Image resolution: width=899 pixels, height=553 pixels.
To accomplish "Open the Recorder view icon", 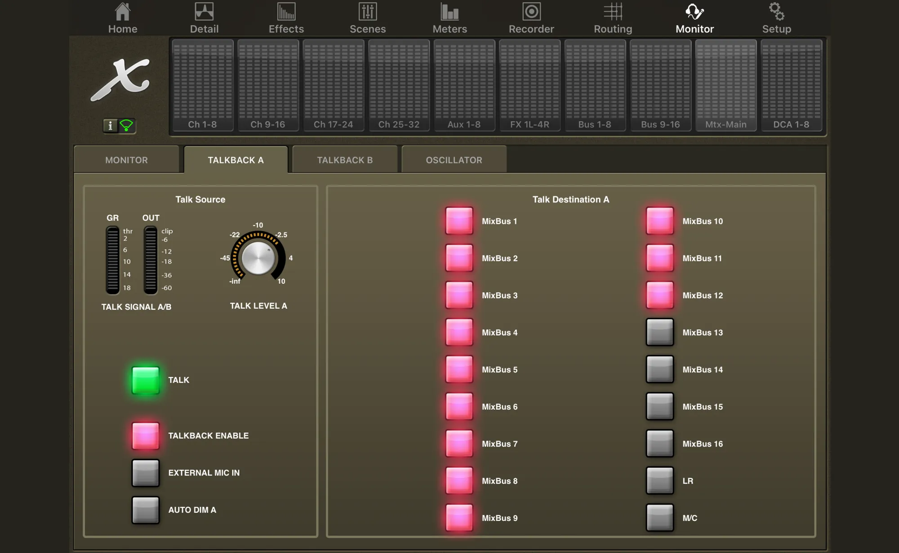I will (531, 12).
